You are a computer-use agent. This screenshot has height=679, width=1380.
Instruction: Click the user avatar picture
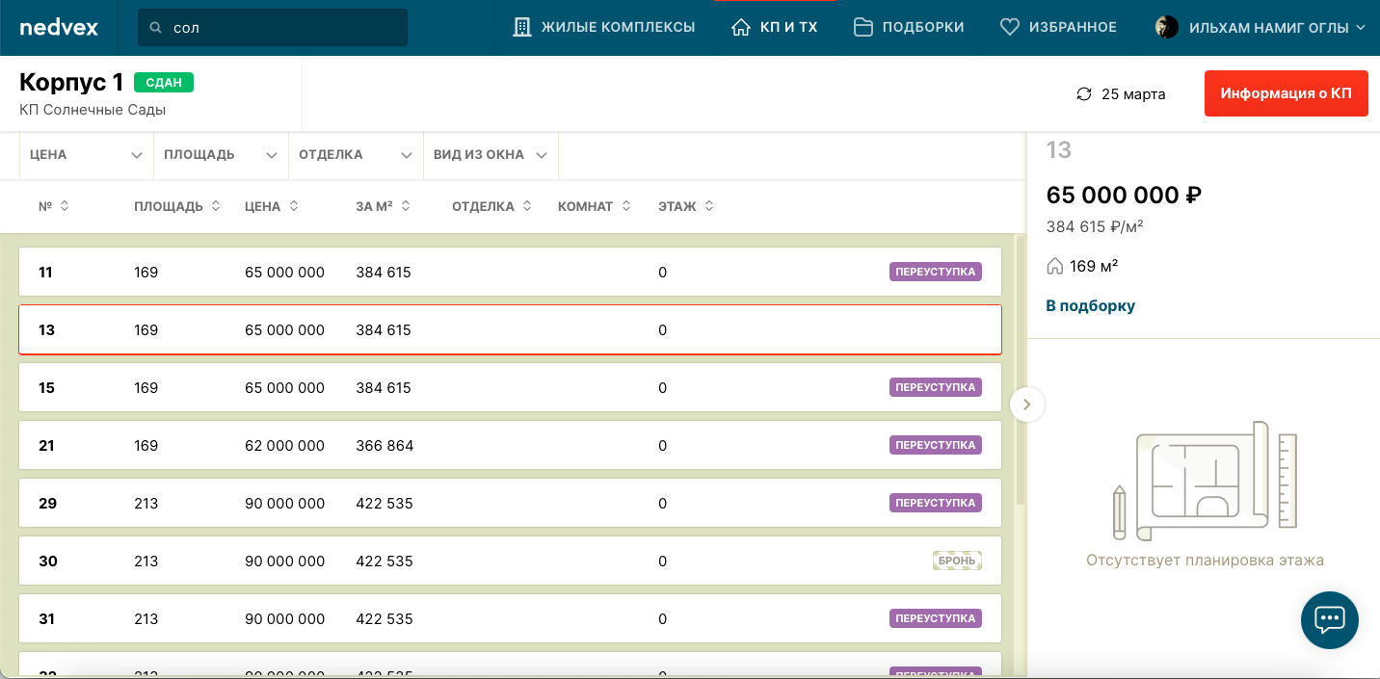pyautogui.click(x=1167, y=27)
